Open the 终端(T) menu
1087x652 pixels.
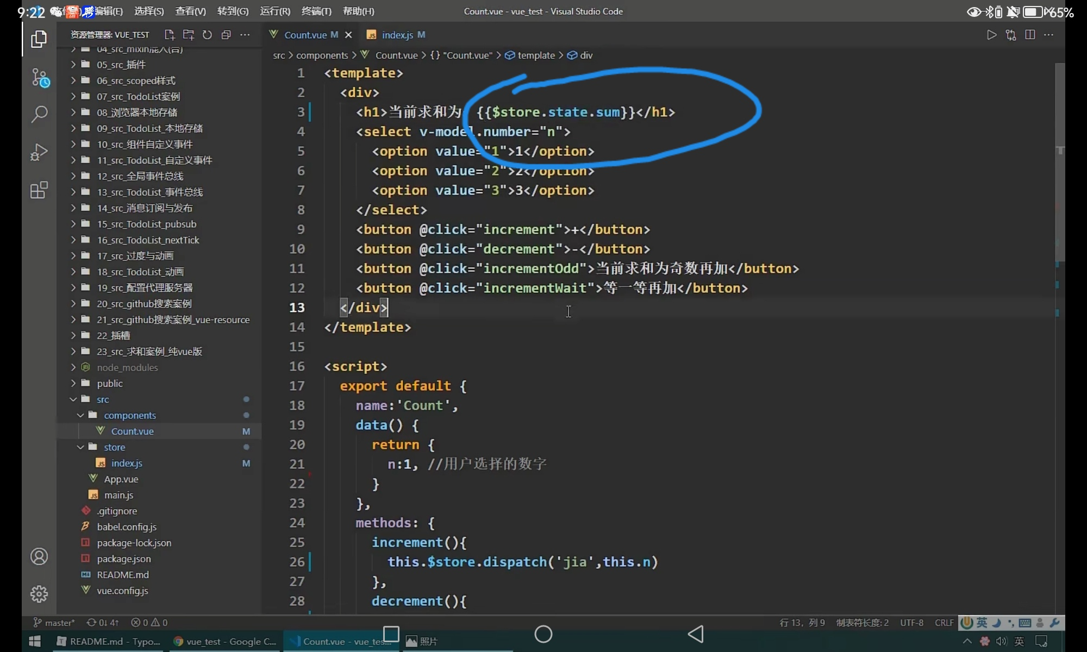coord(316,11)
